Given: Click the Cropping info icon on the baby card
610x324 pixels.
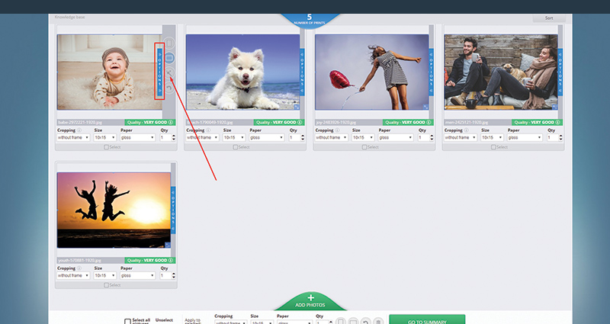Looking at the screenshot, I should (79, 130).
